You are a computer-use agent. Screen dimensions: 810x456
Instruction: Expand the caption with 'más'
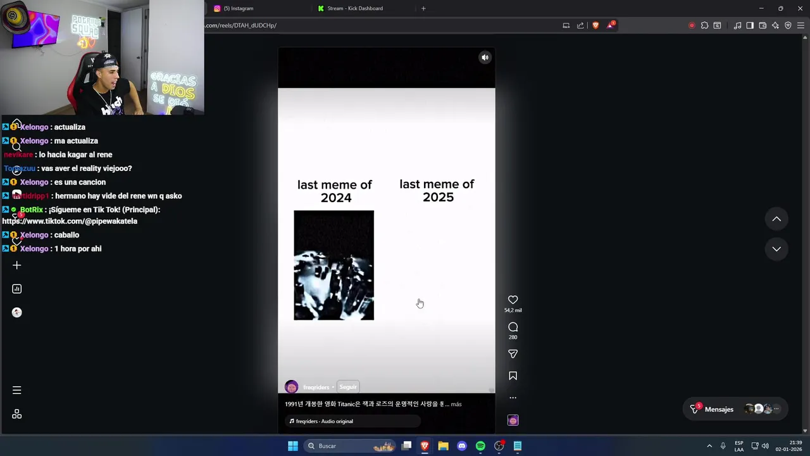[x=456, y=404]
